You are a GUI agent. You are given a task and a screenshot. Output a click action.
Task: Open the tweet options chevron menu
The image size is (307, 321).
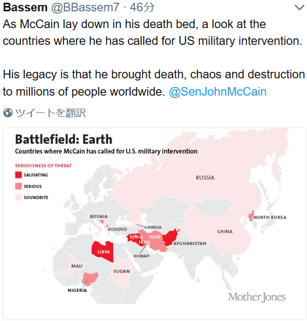pos(299,8)
